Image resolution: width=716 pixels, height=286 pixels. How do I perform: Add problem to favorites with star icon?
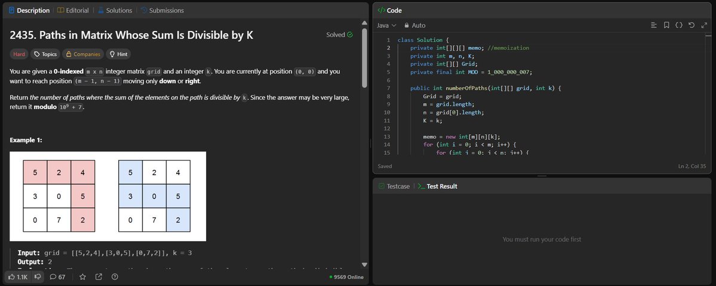(82, 276)
